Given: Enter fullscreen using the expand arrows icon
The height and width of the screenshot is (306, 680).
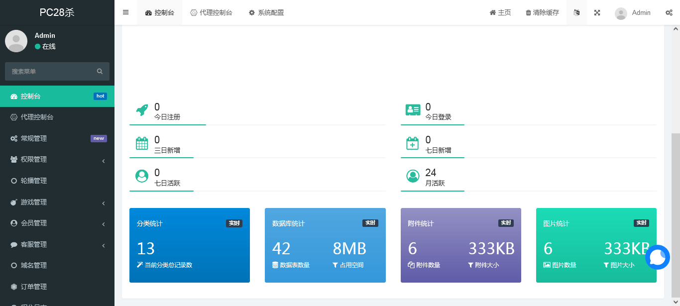Looking at the screenshot, I should pyautogui.click(x=597, y=12).
